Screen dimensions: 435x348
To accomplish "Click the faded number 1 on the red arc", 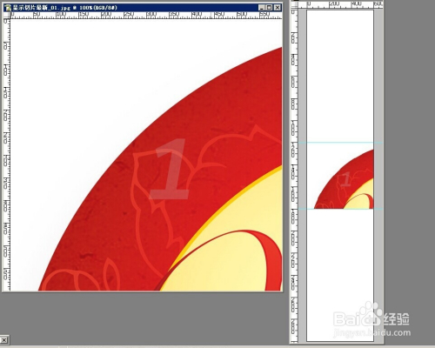I will coord(171,170).
